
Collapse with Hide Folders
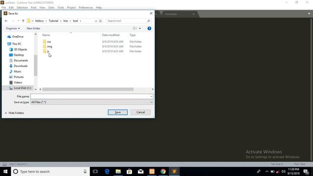click(14, 113)
